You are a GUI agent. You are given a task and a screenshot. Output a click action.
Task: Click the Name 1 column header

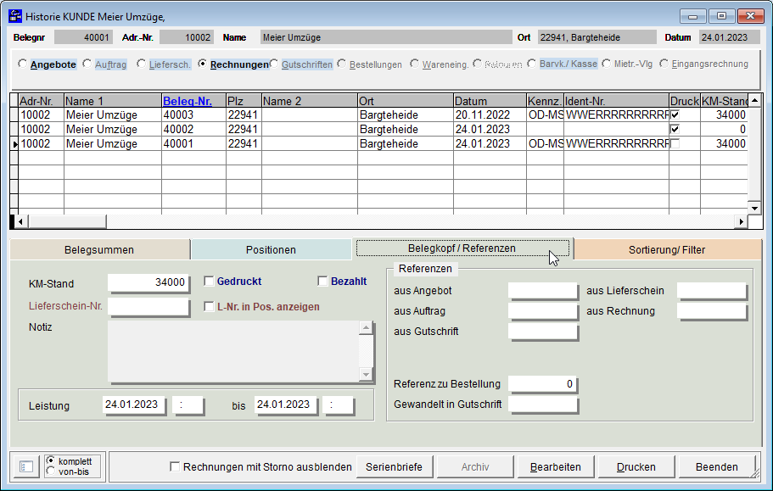click(113, 101)
